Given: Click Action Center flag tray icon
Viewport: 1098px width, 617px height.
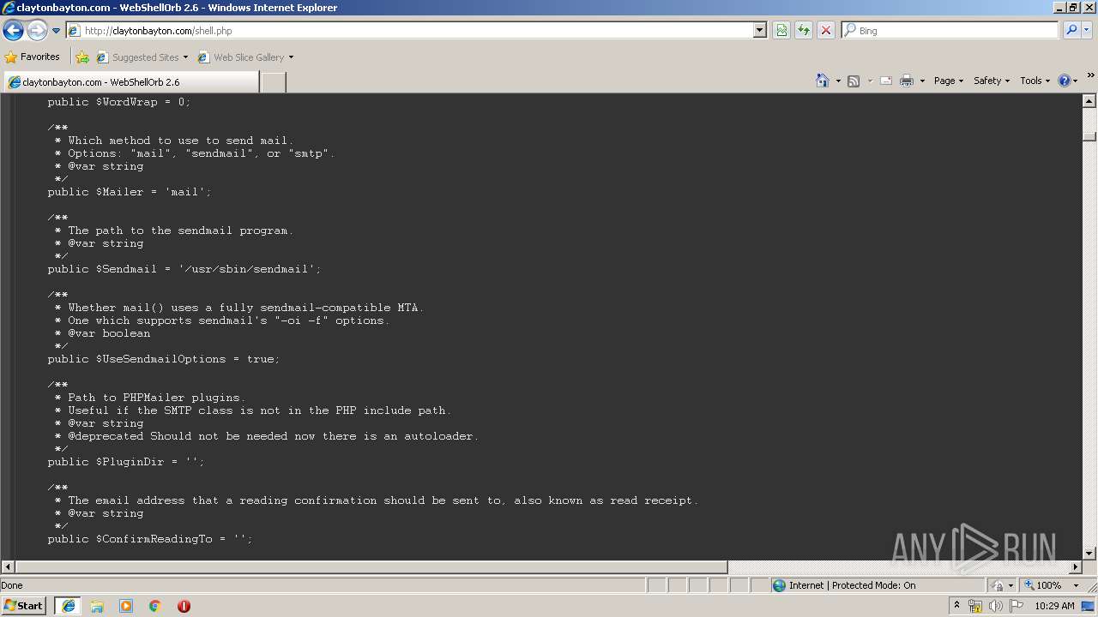Looking at the screenshot, I should pyautogui.click(x=1017, y=606).
